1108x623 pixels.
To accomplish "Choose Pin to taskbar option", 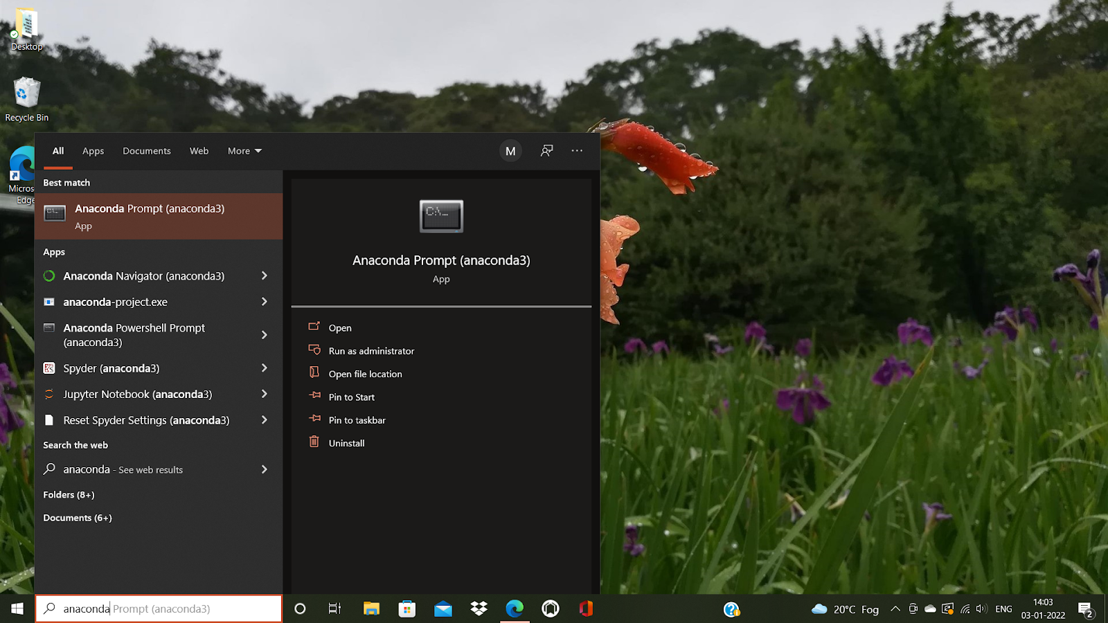I will coord(357,420).
